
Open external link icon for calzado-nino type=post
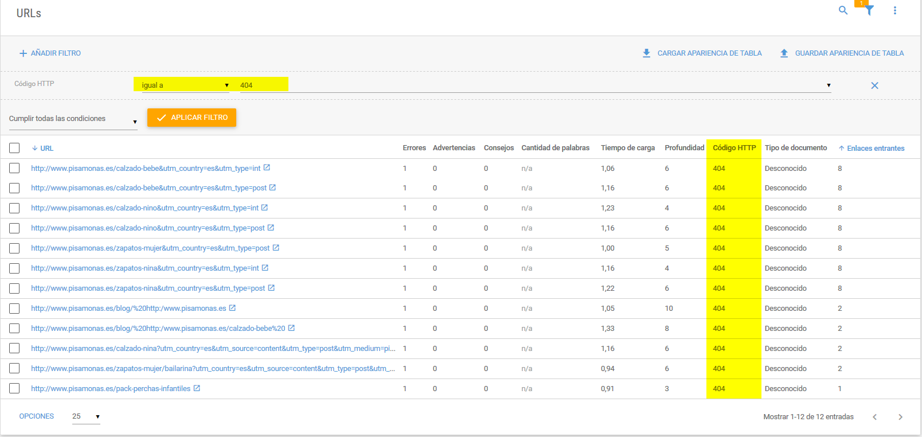271,228
